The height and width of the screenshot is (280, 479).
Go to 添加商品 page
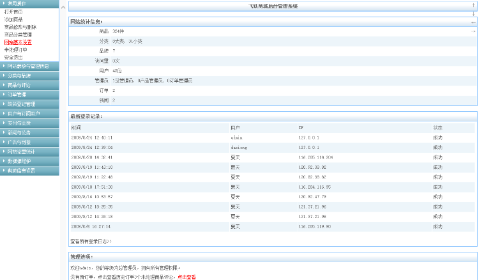[x=13, y=20]
